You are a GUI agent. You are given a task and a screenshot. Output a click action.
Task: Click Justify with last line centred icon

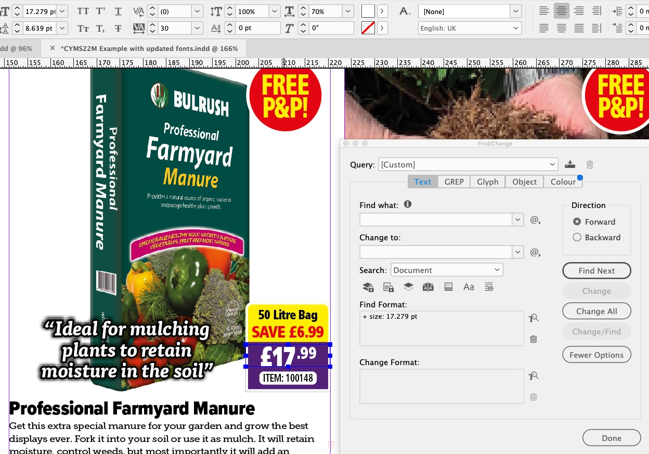(x=561, y=28)
